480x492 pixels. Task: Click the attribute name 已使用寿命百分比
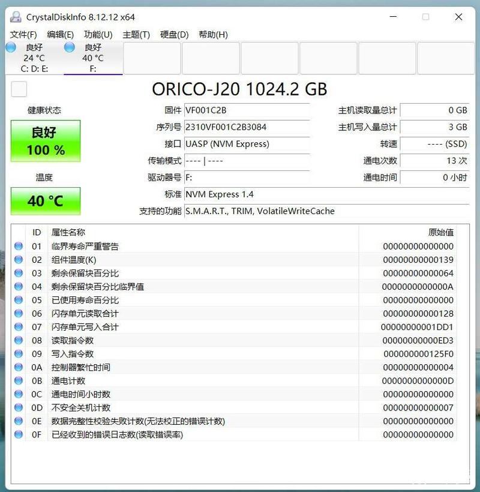pos(85,300)
